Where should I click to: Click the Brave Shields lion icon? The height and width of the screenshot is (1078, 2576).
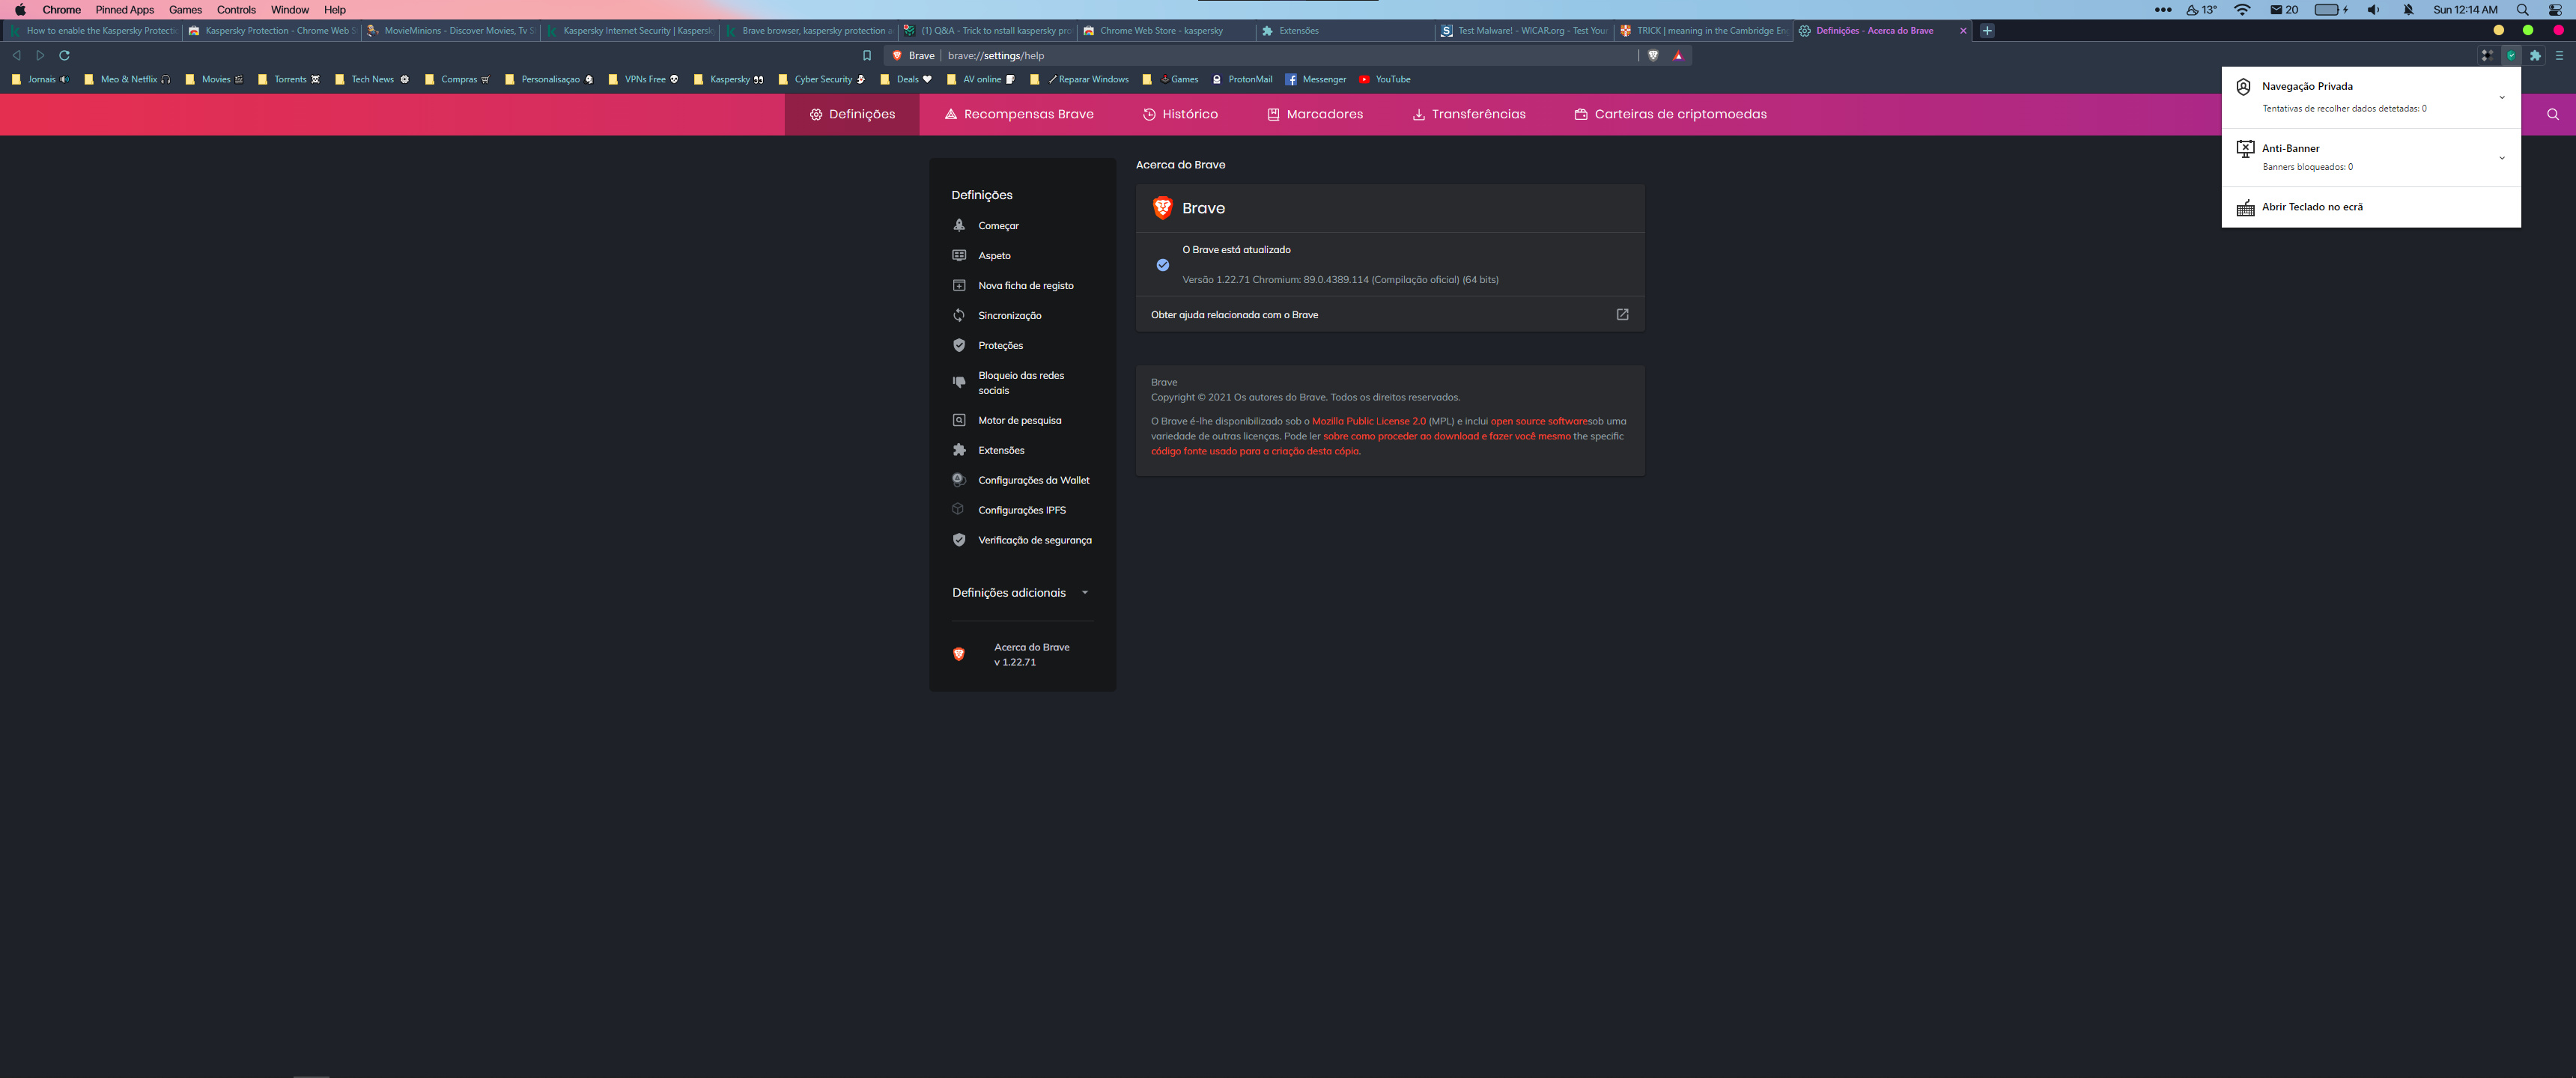pos(1653,56)
